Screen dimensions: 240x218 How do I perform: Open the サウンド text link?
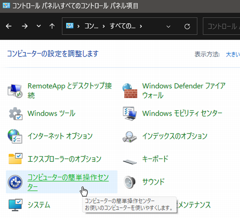click(x=153, y=182)
